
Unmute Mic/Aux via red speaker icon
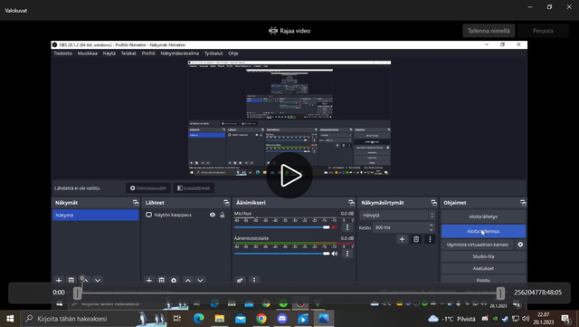(335, 227)
